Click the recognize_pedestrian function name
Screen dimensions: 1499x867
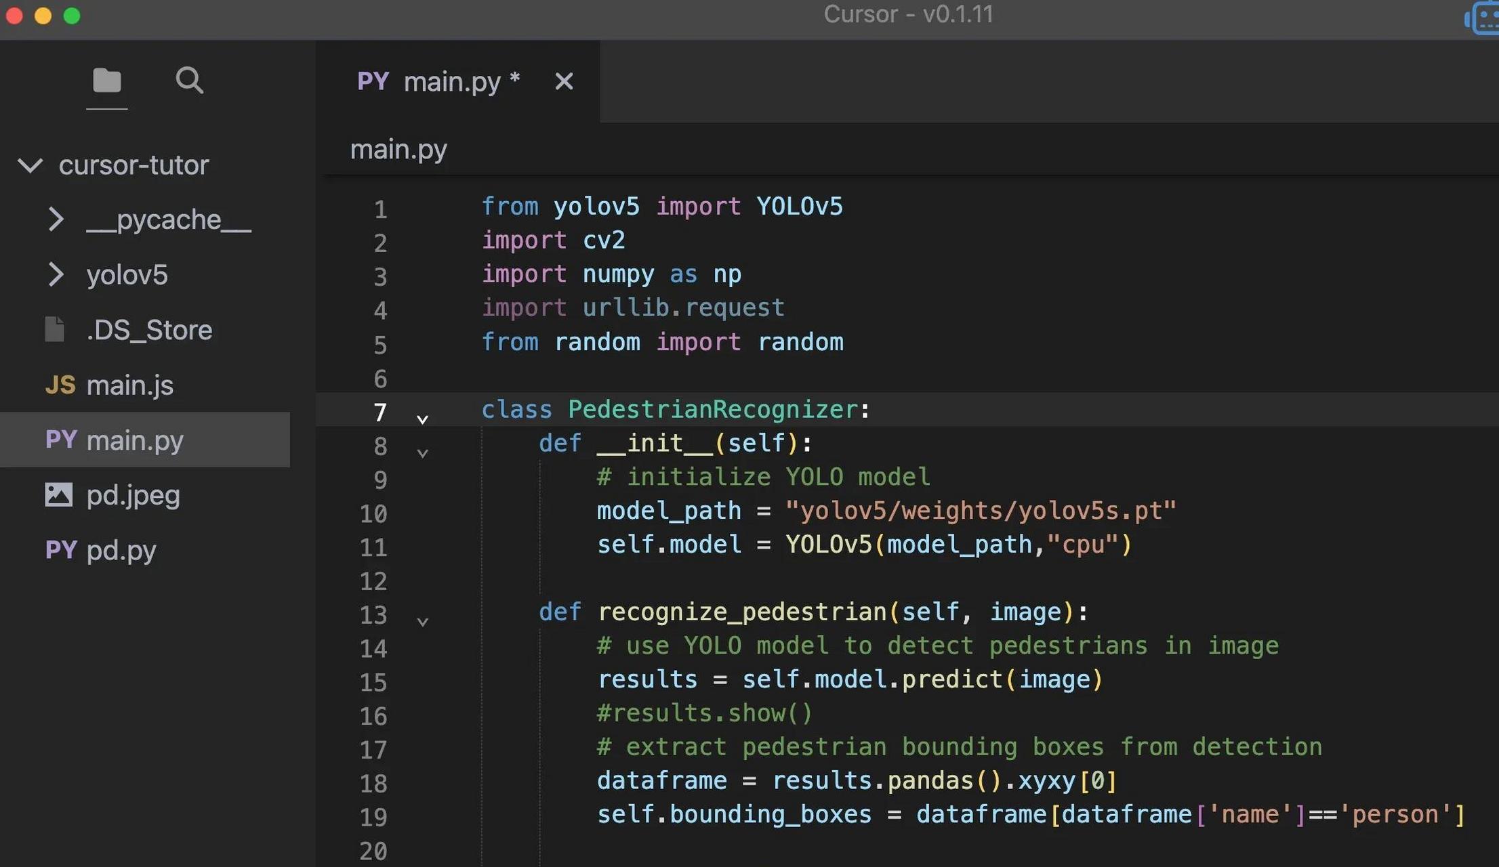pos(743,612)
